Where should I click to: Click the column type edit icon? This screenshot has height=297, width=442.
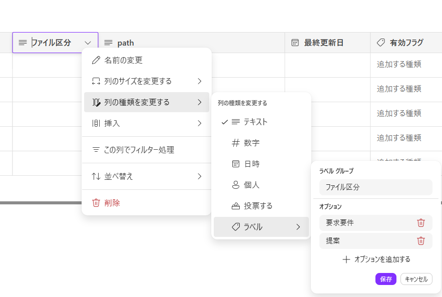click(96, 102)
